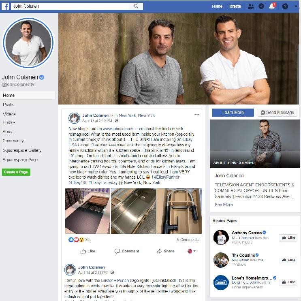Click the Send Message button
Viewport: 301px width, 301px height.
[278, 113]
